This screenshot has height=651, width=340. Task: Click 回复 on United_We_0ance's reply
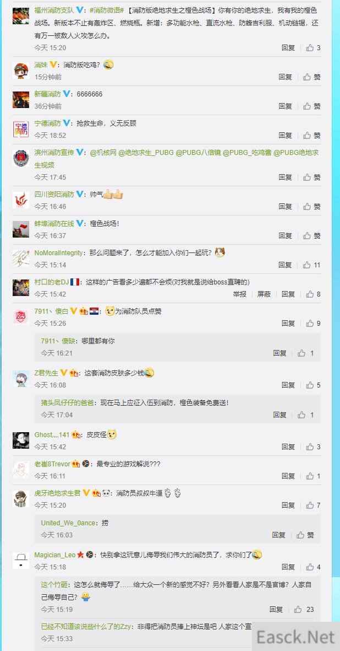click(279, 535)
